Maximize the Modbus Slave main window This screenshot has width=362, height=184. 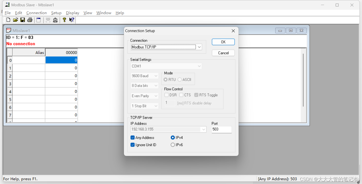pyautogui.click(x=337, y=5)
